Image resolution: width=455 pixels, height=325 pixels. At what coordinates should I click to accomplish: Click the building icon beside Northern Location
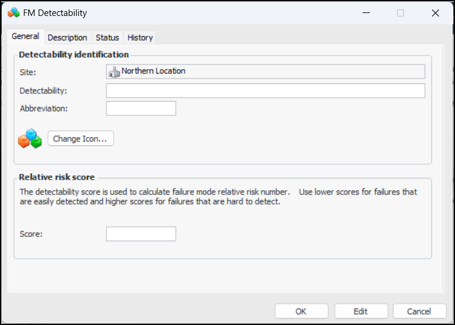[114, 71]
